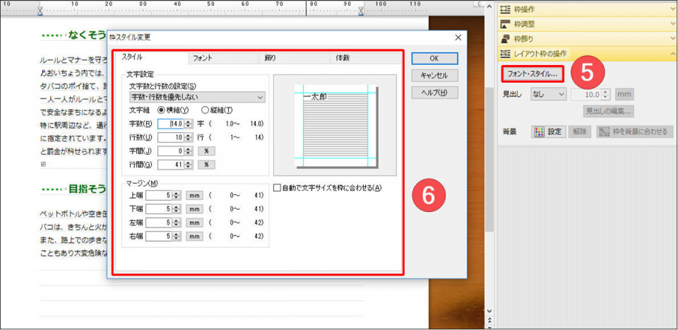Collapse the レイアウト枠の操作 panel chevron
Image resolution: width=678 pixels, height=330 pixels.
coord(672,54)
